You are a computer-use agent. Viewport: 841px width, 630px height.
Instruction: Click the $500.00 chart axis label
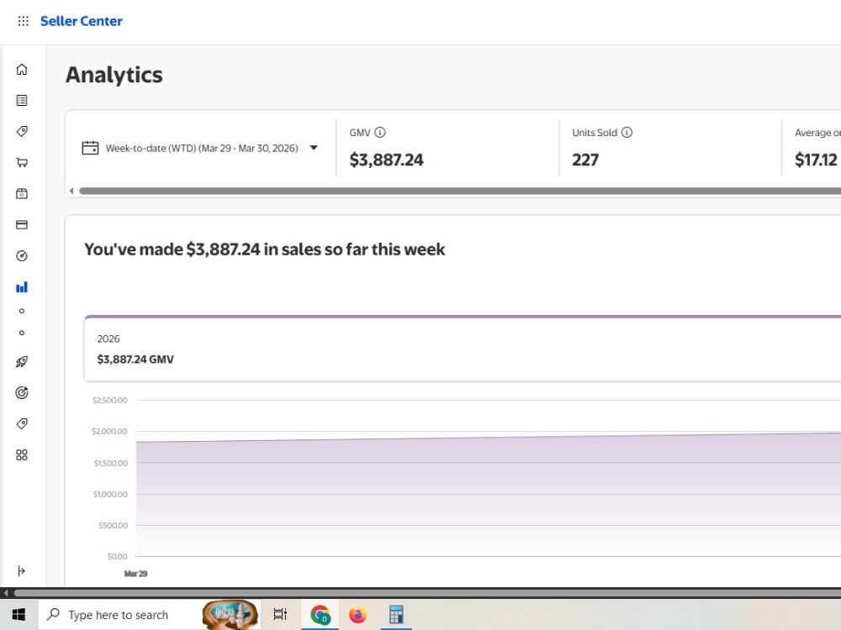[x=114, y=525]
